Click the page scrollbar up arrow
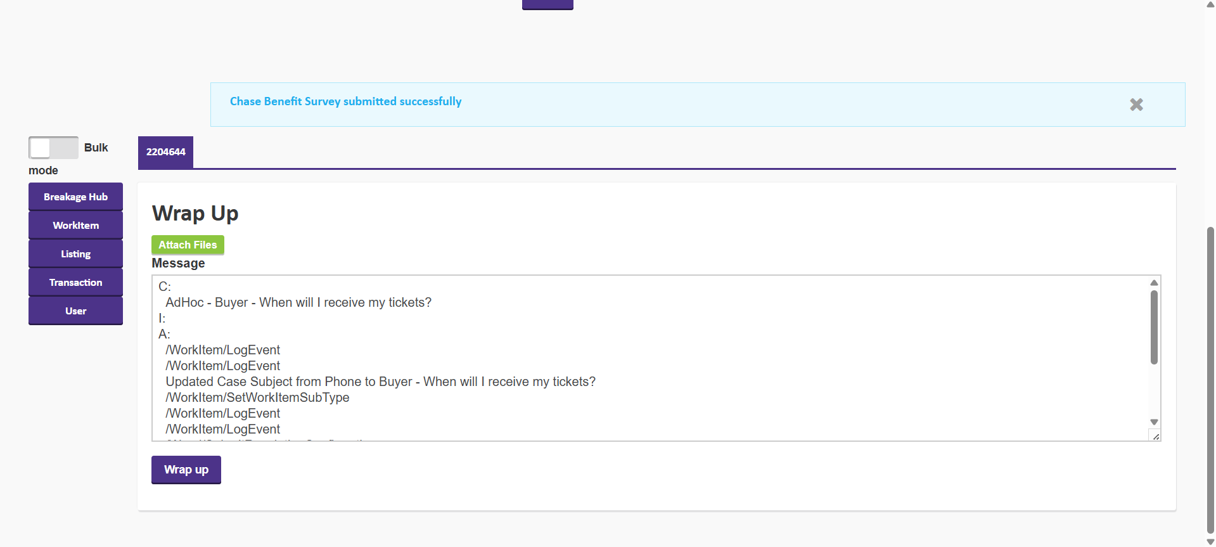Viewport: 1216px width, 547px height. (x=1210, y=4)
